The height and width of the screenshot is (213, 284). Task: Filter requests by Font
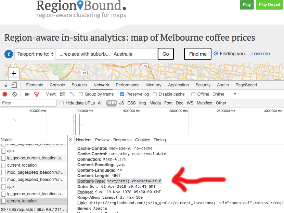point(168,103)
